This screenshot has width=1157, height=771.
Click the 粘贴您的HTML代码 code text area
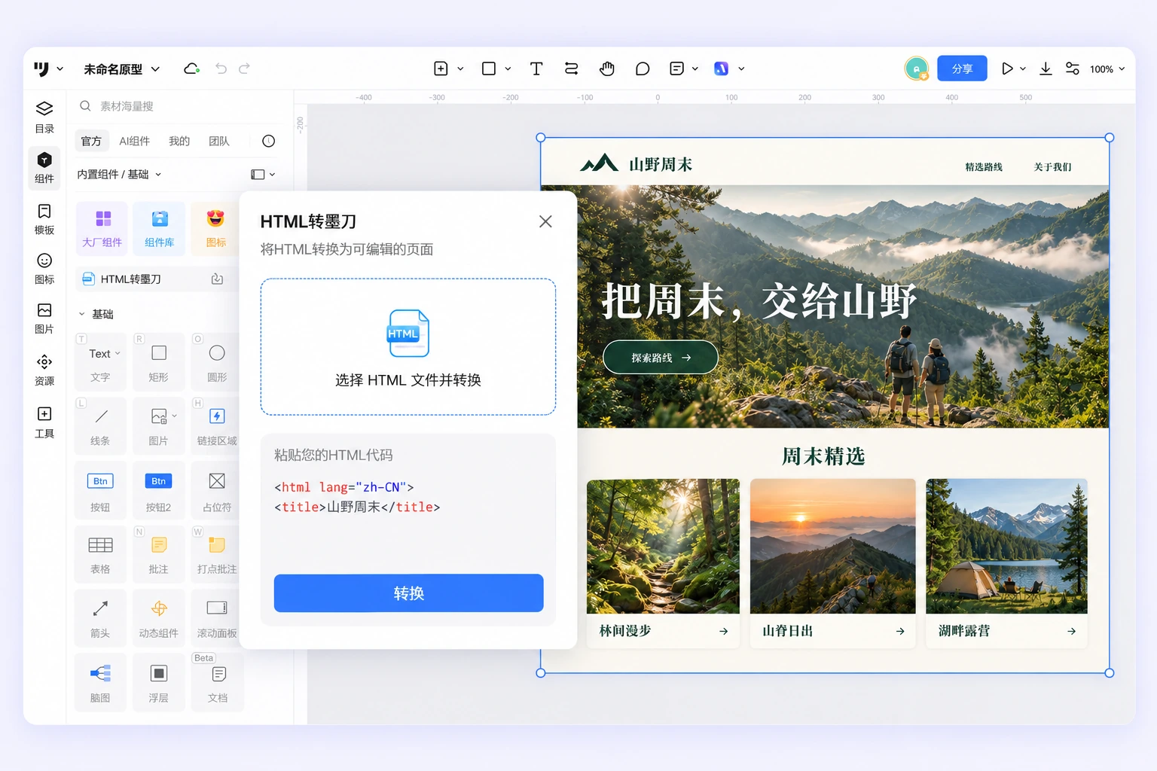pos(408,501)
